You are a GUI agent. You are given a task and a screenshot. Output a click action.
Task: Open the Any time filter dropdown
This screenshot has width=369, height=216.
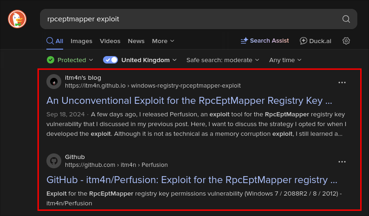pos(285,60)
